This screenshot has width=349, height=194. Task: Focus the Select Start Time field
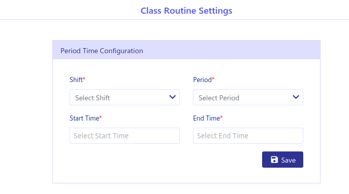point(124,136)
